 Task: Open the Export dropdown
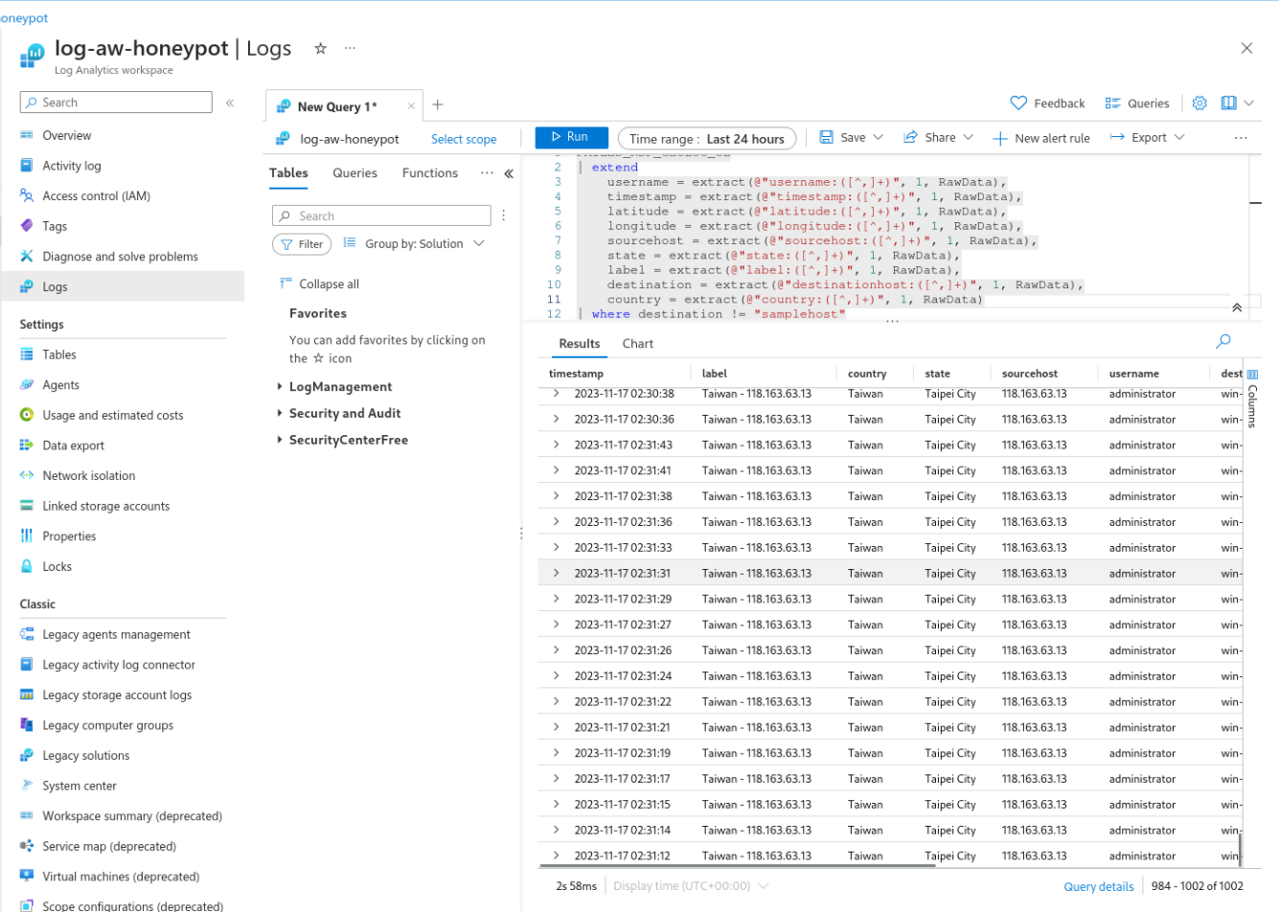[x=1148, y=138]
